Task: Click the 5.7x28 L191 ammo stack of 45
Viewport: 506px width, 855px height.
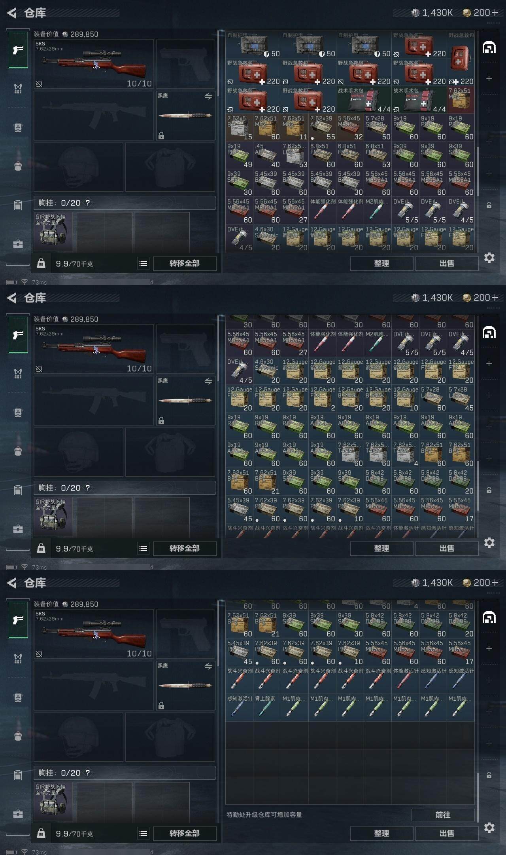Action: pyautogui.click(x=461, y=399)
